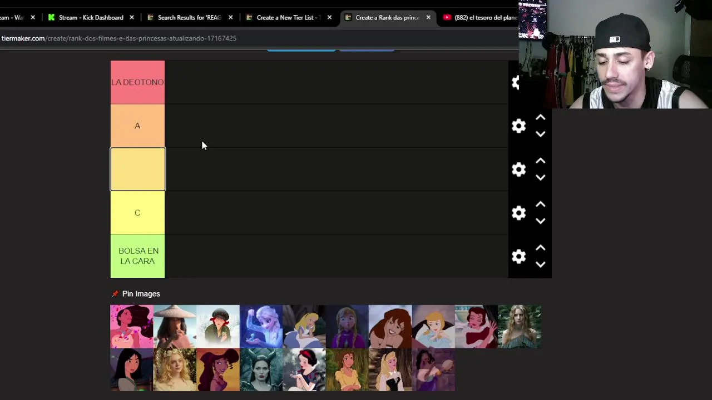Click the Pin Images pushpin icon

click(x=115, y=294)
